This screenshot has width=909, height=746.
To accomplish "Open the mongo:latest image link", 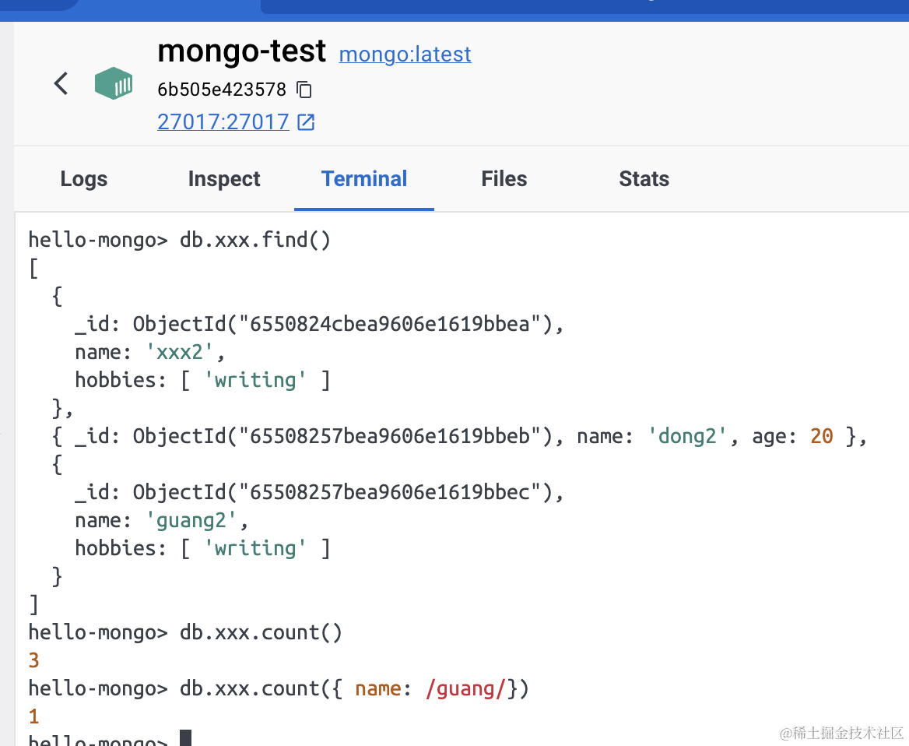I will coord(405,55).
